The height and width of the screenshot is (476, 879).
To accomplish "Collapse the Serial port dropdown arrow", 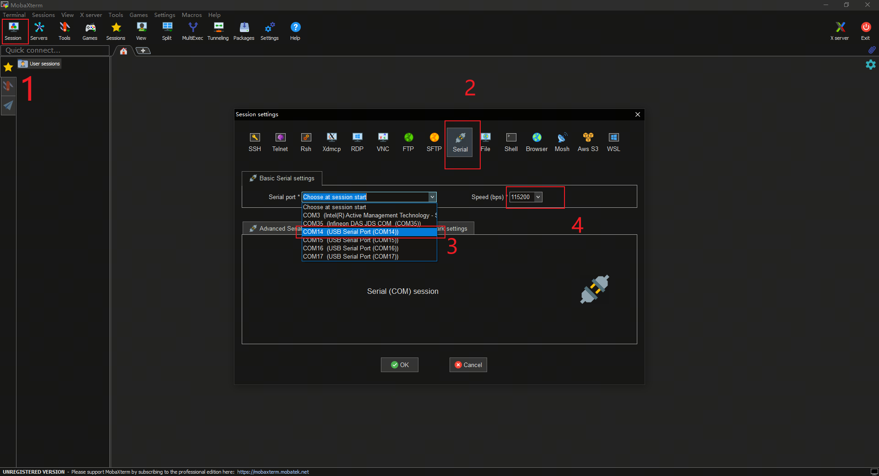I will (x=432, y=197).
